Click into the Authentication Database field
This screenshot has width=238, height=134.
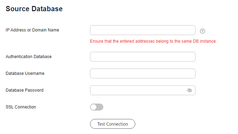pyautogui.click(x=142, y=57)
